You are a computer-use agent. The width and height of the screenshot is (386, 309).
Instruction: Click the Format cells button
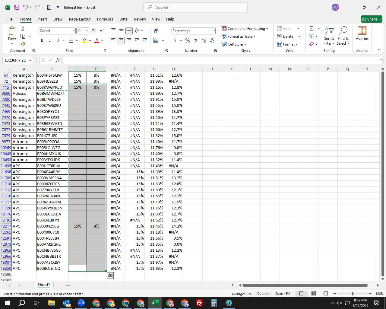287,44
